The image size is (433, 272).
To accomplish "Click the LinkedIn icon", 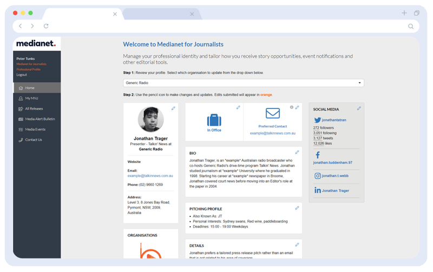I will (x=318, y=190).
